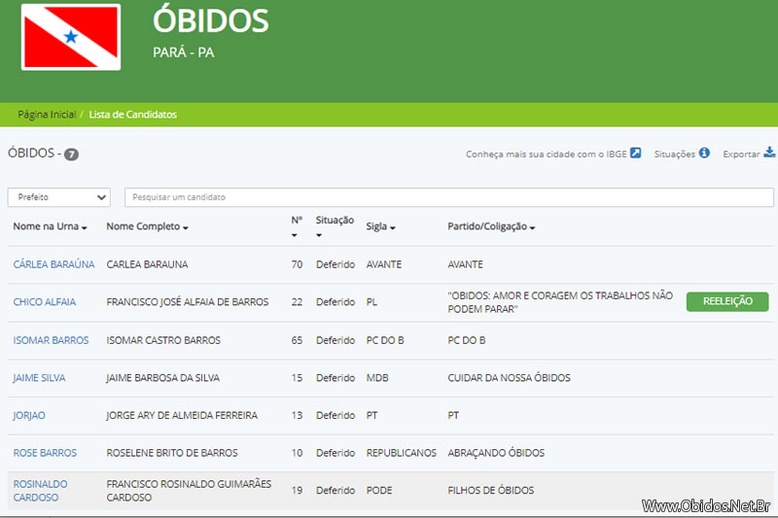
Task: Click candidate number 10
Action: [297, 453]
